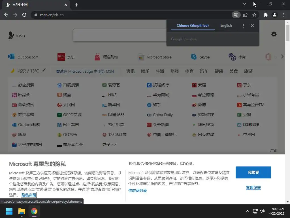
Task: Click the Google Translate icon in address bar
Action: pyautogui.click(x=236, y=15)
